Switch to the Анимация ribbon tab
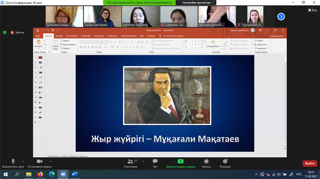The image size is (320, 179). pos(99,36)
